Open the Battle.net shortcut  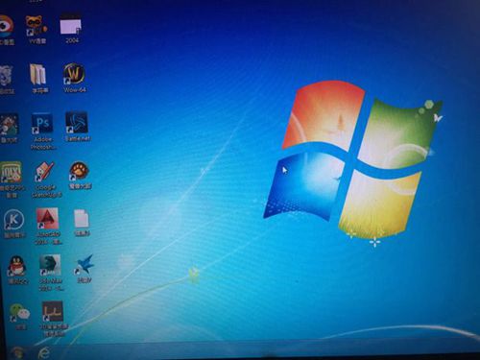(77, 123)
